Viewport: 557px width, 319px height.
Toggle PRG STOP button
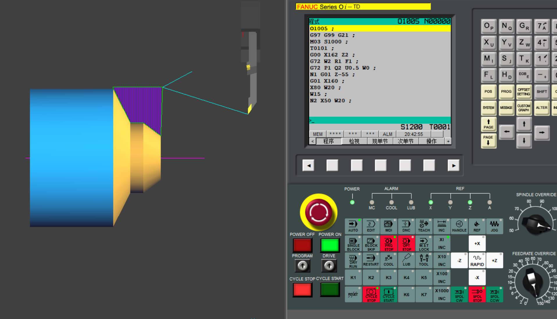coord(389,243)
